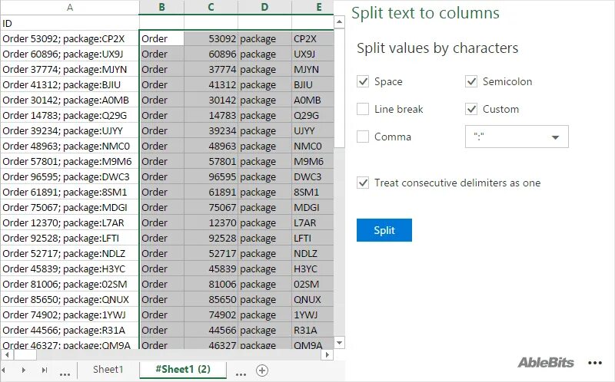The image size is (615, 382).
Task: Click the last sheet navigation arrow
Action: (44, 370)
